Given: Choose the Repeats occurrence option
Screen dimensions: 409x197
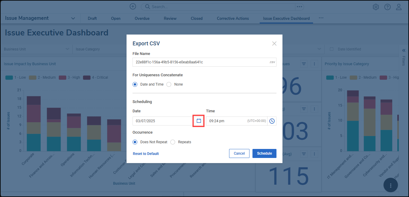Looking at the screenshot, I should pyautogui.click(x=173, y=142).
